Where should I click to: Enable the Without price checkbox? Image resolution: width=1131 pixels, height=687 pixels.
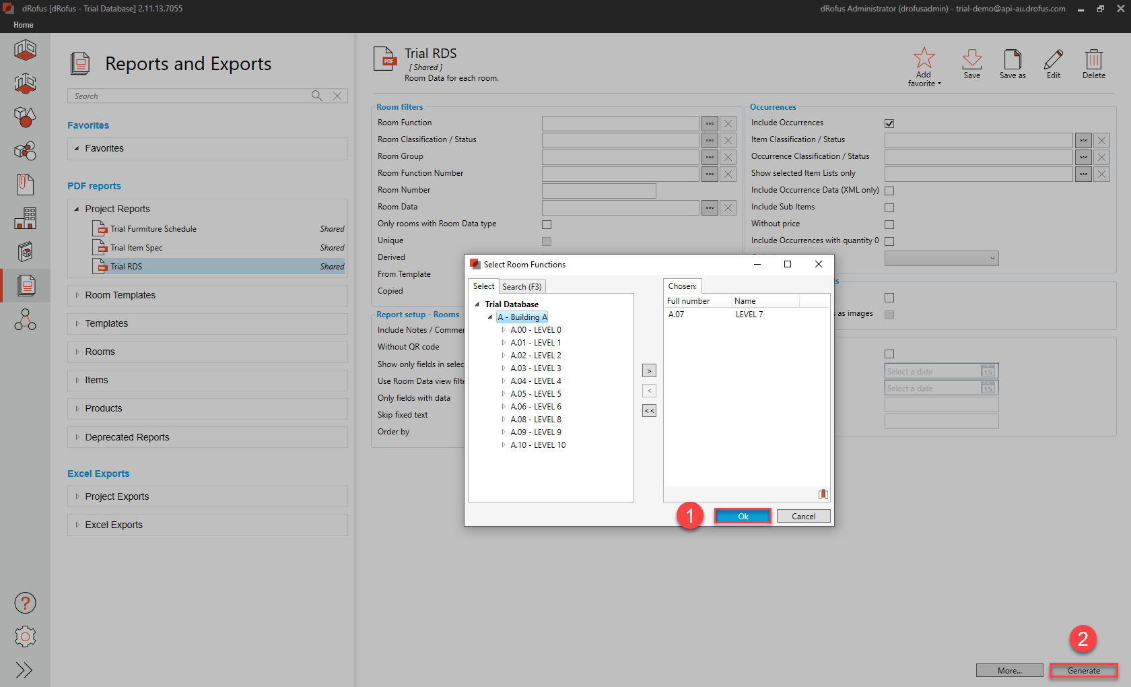click(x=889, y=224)
